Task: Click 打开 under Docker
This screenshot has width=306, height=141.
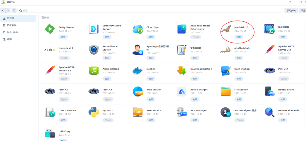Action: tap(151, 79)
